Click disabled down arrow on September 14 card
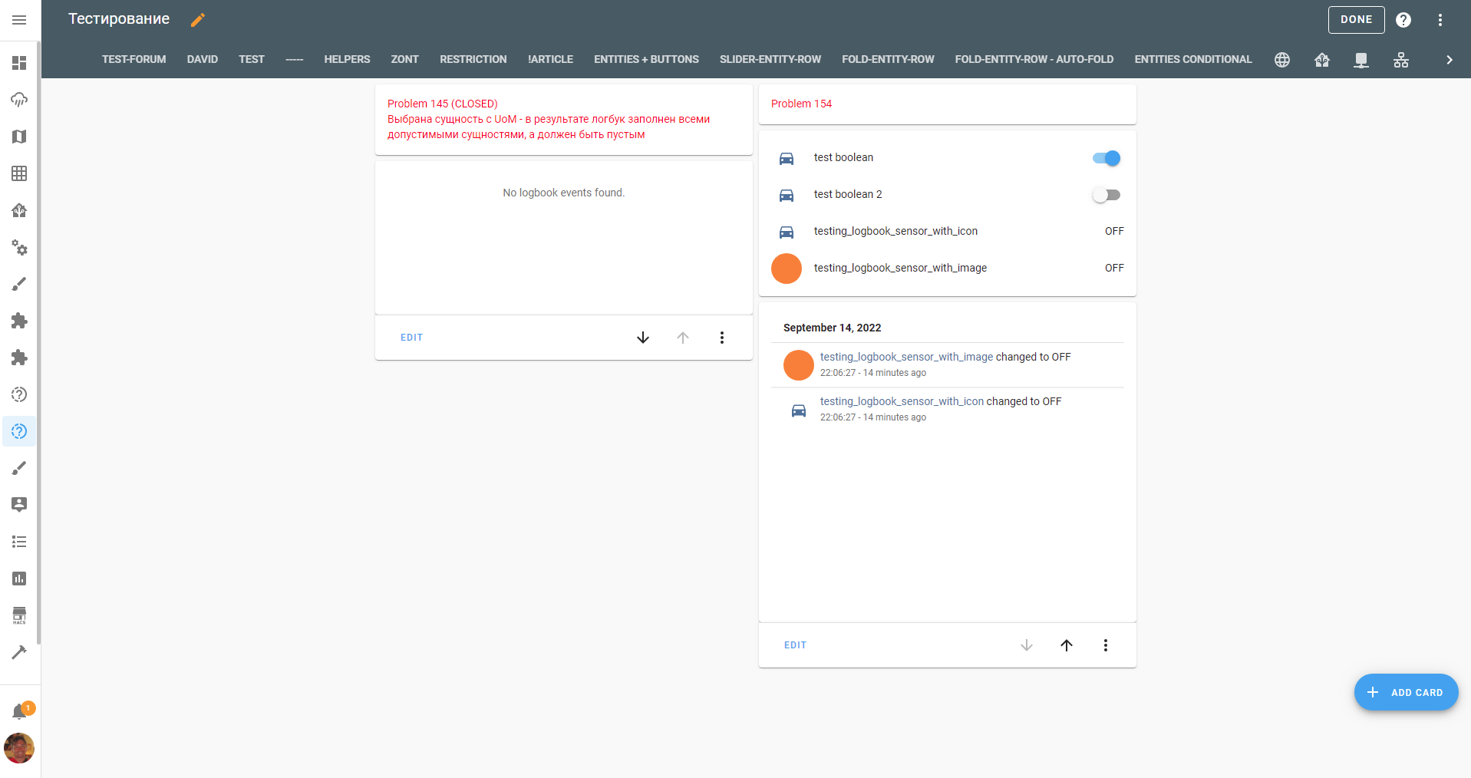This screenshot has height=778, width=1471. 1027,645
